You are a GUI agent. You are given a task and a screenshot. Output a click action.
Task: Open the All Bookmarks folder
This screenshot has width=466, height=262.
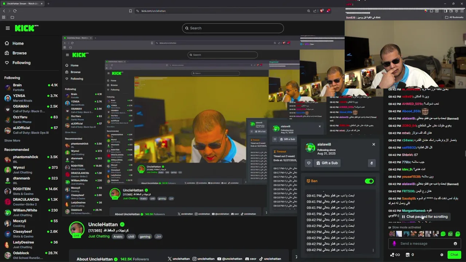454,17
